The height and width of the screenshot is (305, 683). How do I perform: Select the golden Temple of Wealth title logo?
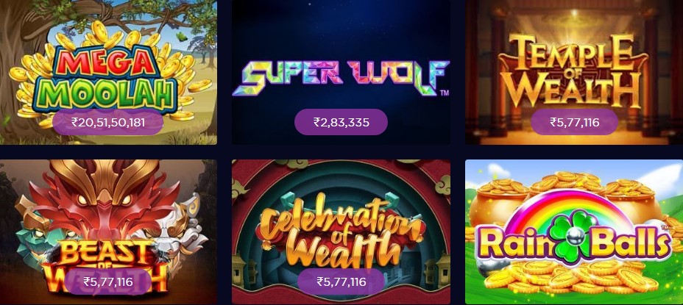coord(573,71)
